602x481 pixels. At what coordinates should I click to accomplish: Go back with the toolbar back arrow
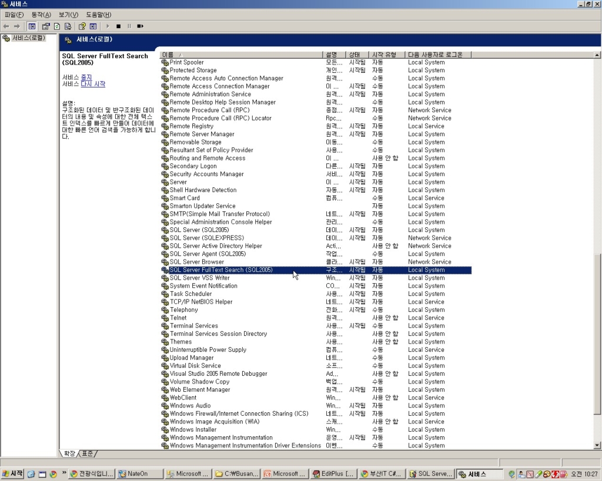[6, 26]
